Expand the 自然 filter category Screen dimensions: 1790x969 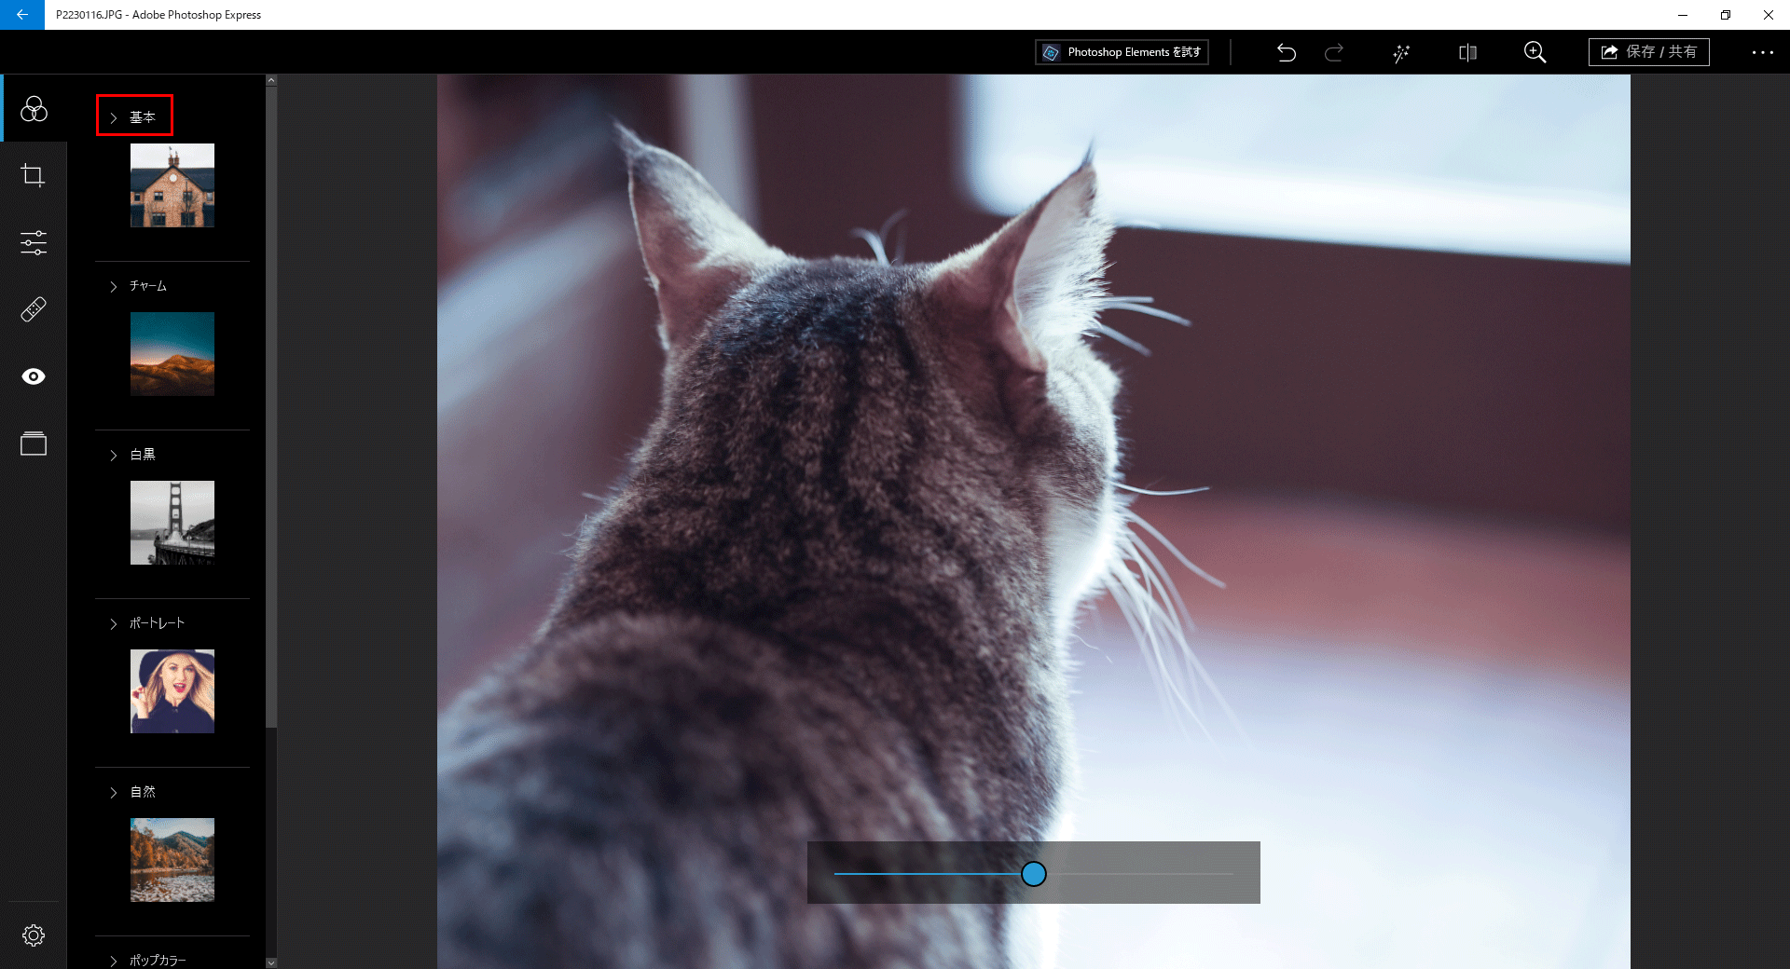(135, 792)
